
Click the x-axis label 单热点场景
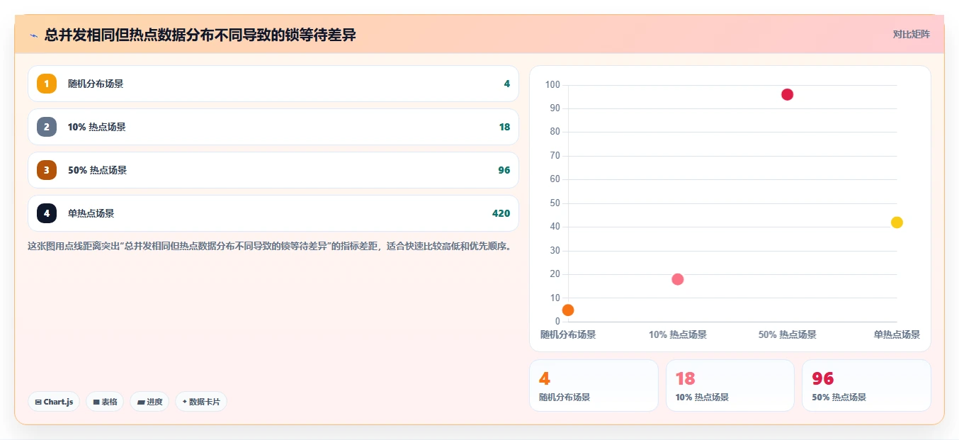pos(897,334)
